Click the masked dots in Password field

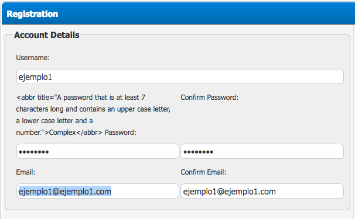coord(34,152)
